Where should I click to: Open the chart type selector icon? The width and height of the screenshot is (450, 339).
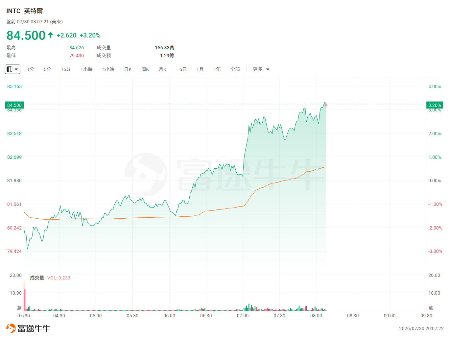(10, 69)
